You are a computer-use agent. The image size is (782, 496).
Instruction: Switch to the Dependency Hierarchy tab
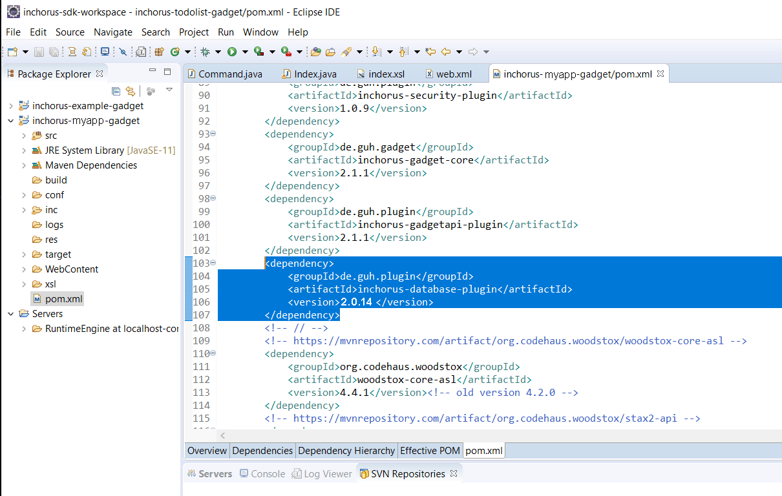point(346,451)
